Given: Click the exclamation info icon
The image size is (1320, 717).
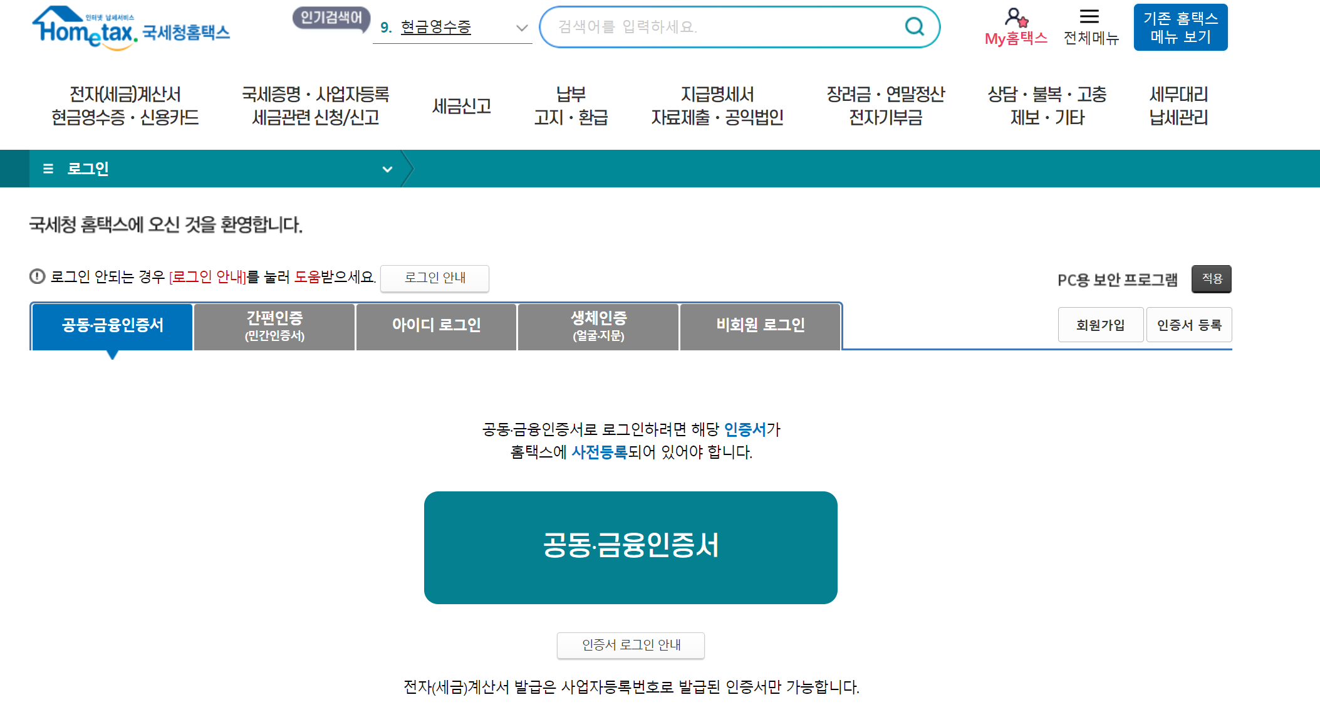Looking at the screenshot, I should point(38,276).
